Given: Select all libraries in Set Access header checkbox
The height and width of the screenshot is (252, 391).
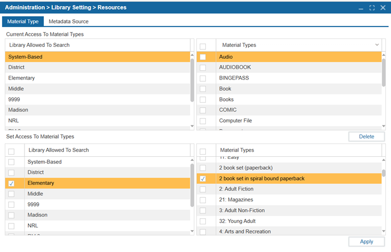Looking at the screenshot, I should 11,152.
